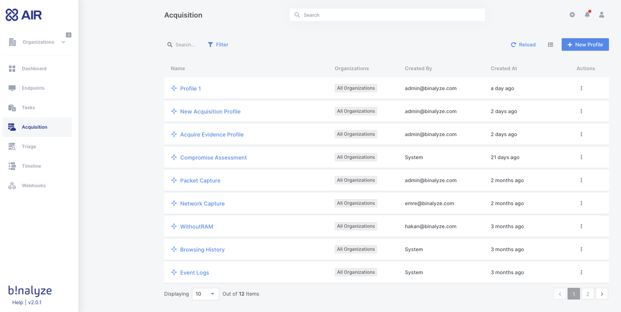Navigate to Endpoints in sidebar
This screenshot has width=621, height=312.
coord(33,88)
